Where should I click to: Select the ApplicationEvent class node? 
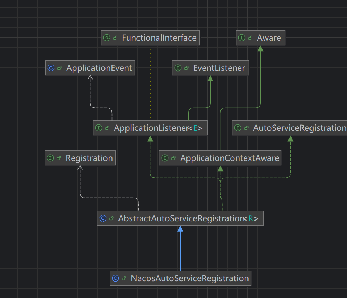point(90,68)
